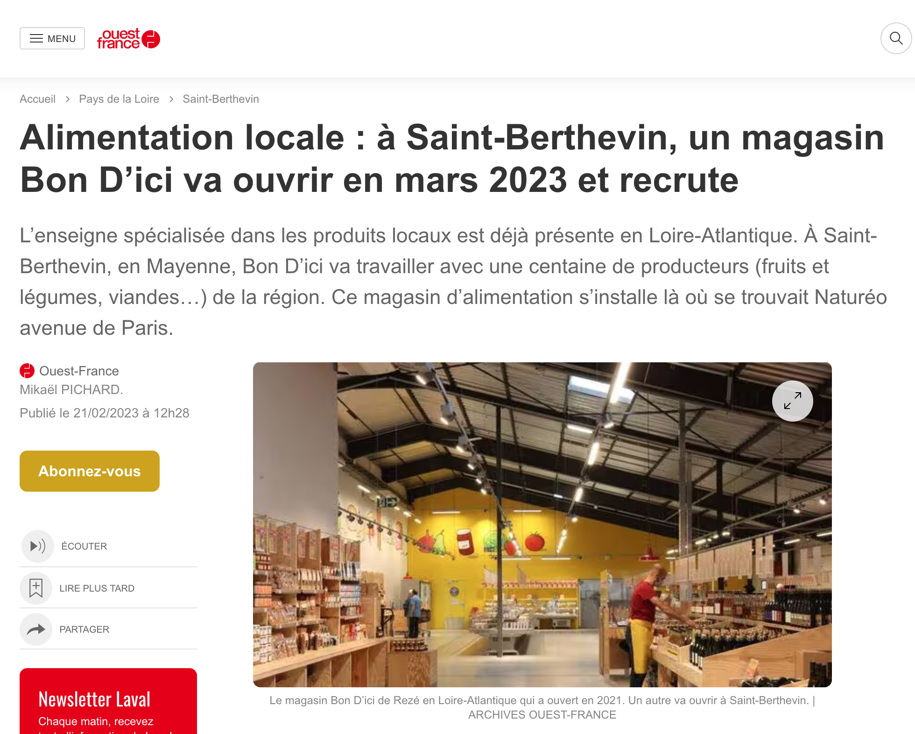The image size is (915, 734).
Task: Open the Newsletter Laval red card
Action: [108, 701]
